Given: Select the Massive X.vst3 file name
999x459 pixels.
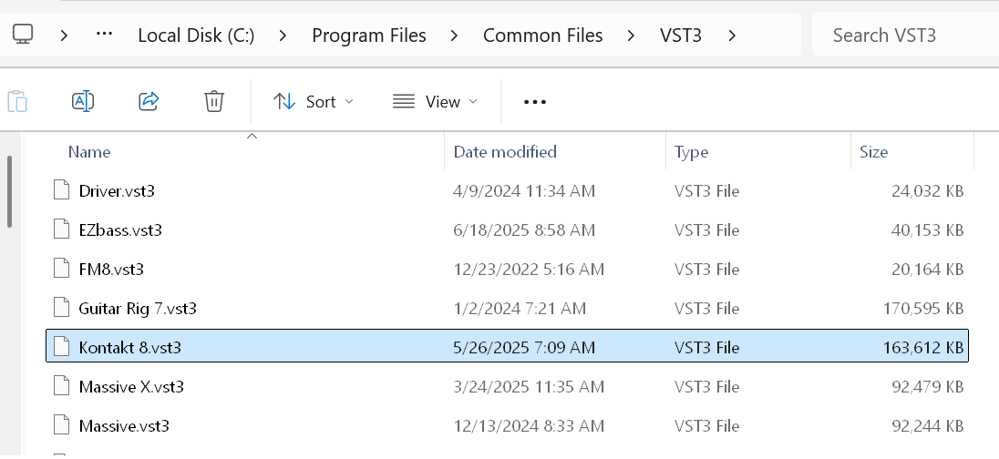Looking at the screenshot, I should point(131,387).
